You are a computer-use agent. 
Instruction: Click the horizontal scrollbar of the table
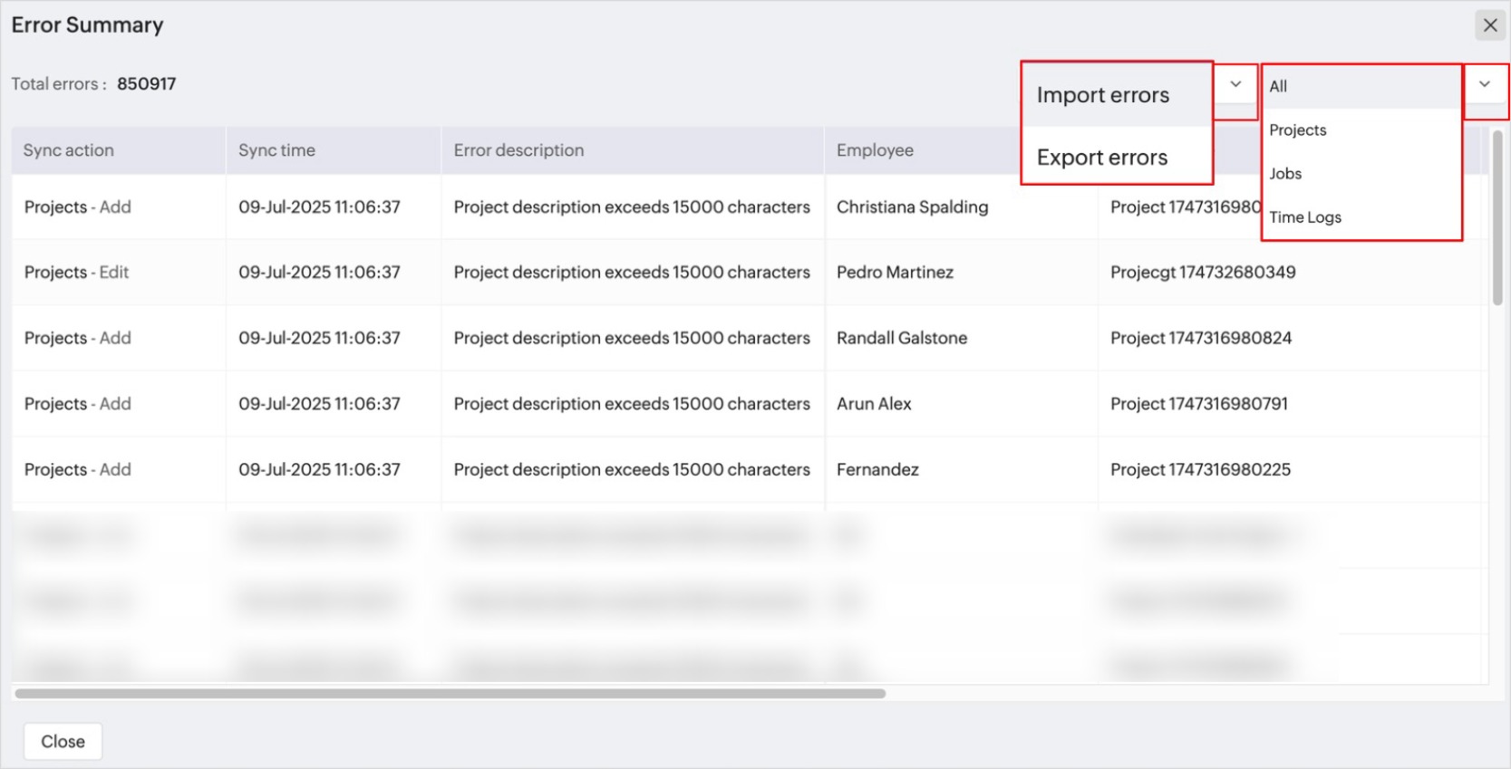click(x=450, y=694)
